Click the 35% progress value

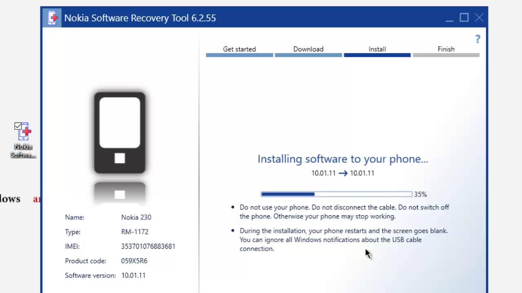(420, 195)
